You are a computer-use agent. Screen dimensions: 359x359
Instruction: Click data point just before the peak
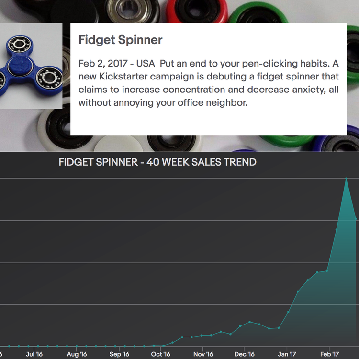[x=337, y=229]
